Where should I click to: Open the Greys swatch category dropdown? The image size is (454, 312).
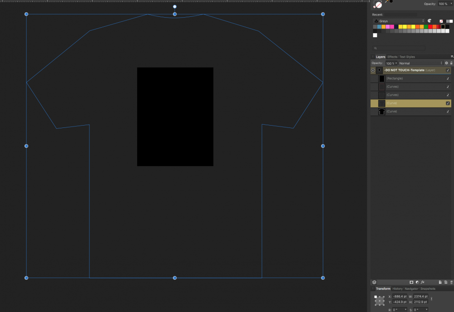click(423, 20)
